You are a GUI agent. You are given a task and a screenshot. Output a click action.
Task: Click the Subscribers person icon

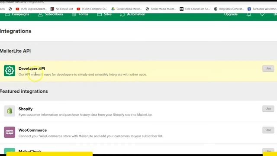[x=40, y=14]
